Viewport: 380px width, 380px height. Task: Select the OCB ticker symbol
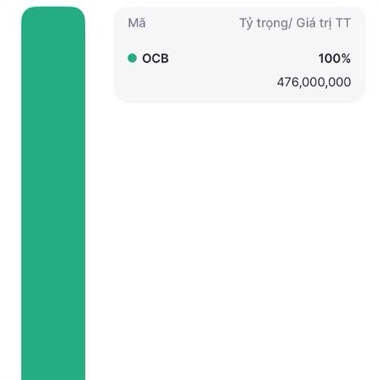coord(155,58)
